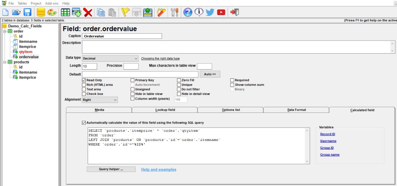Click the magic wand generate icon
The width and height of the screenshot is (397, 186).
[x=161, y=12]
